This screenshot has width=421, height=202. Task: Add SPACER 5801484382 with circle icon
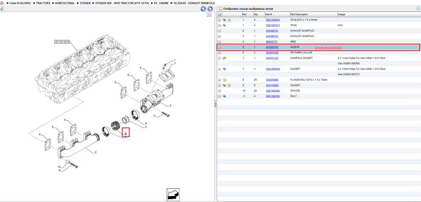[219, 91]
